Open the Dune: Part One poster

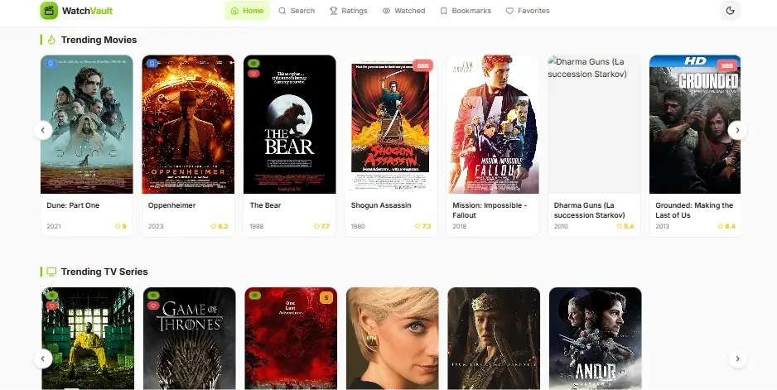[x=87, y=124]
